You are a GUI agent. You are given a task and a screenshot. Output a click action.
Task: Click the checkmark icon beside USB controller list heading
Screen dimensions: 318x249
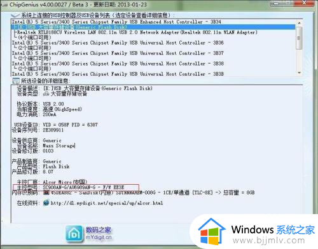[x=15, y=15]
